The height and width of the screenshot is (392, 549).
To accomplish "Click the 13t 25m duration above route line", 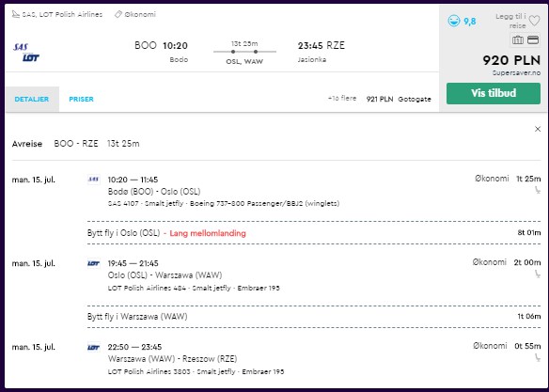I will coord(244,44).
